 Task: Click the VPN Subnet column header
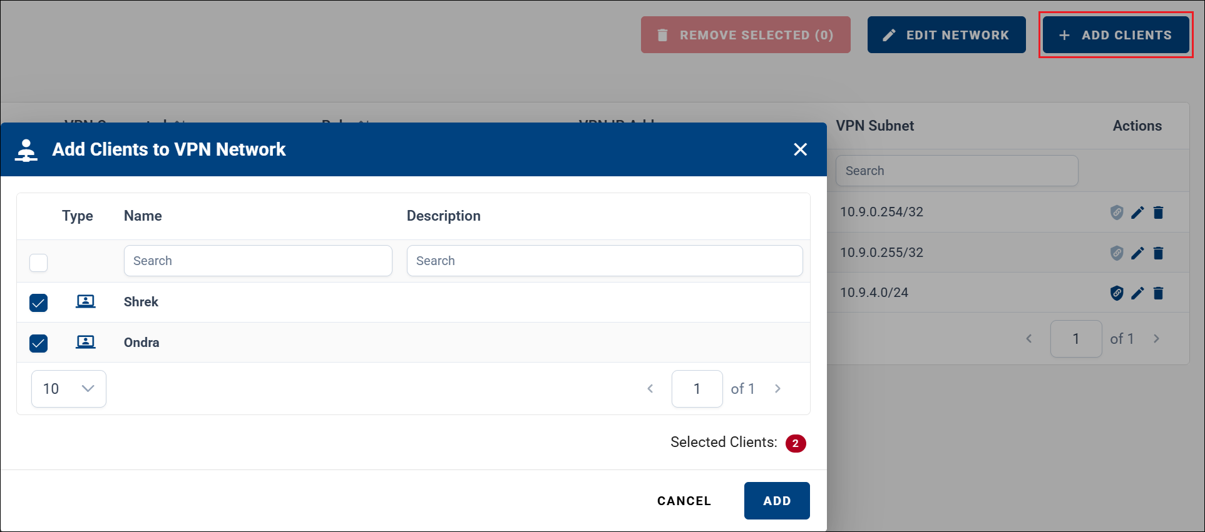(875, 126)
